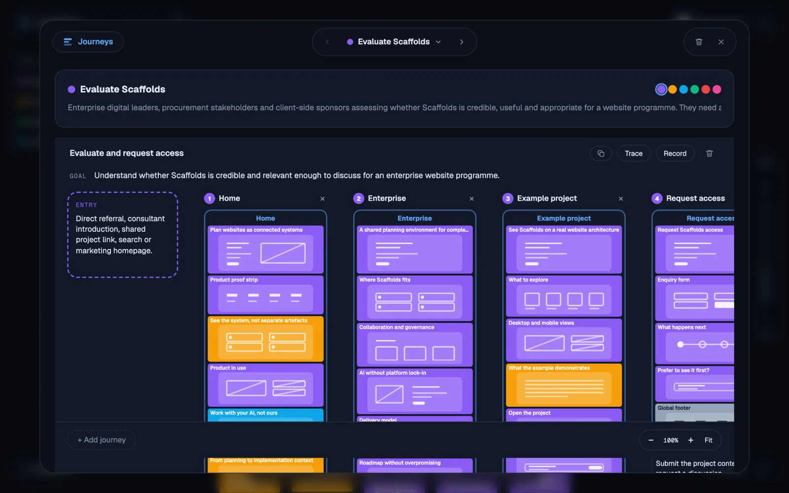Click the Trace button
The image size is (789, 493).
tap(634, 153)
